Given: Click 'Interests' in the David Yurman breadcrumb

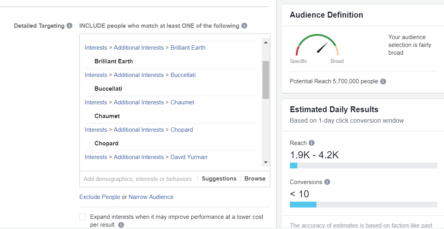Looking at the screenshot, I should (96, 157).
